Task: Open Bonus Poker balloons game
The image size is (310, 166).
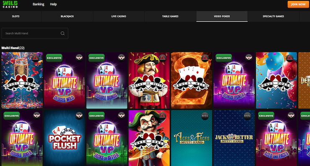Action: point(276,80)
